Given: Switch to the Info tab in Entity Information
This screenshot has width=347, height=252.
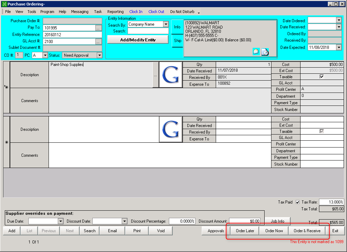Looking at the screenshot, I should [177, 27].
